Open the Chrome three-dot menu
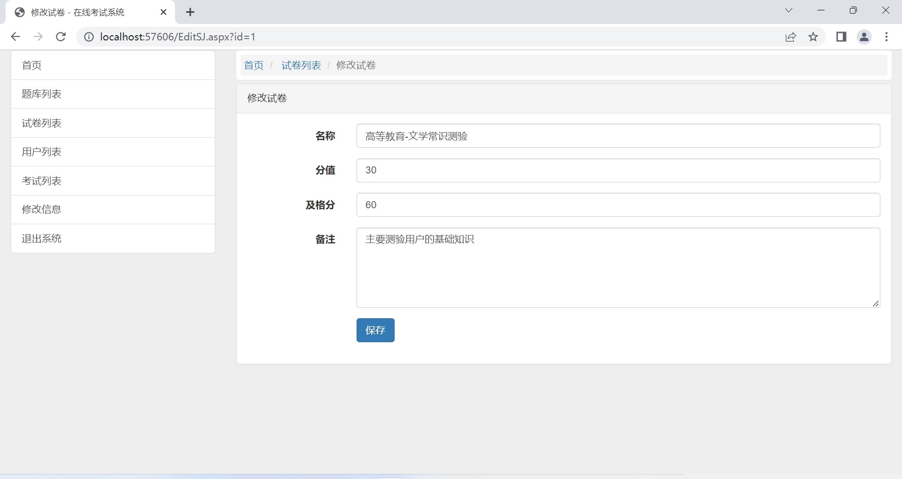Viewport: 902px width, 479px height. click(x=886, y=37)
